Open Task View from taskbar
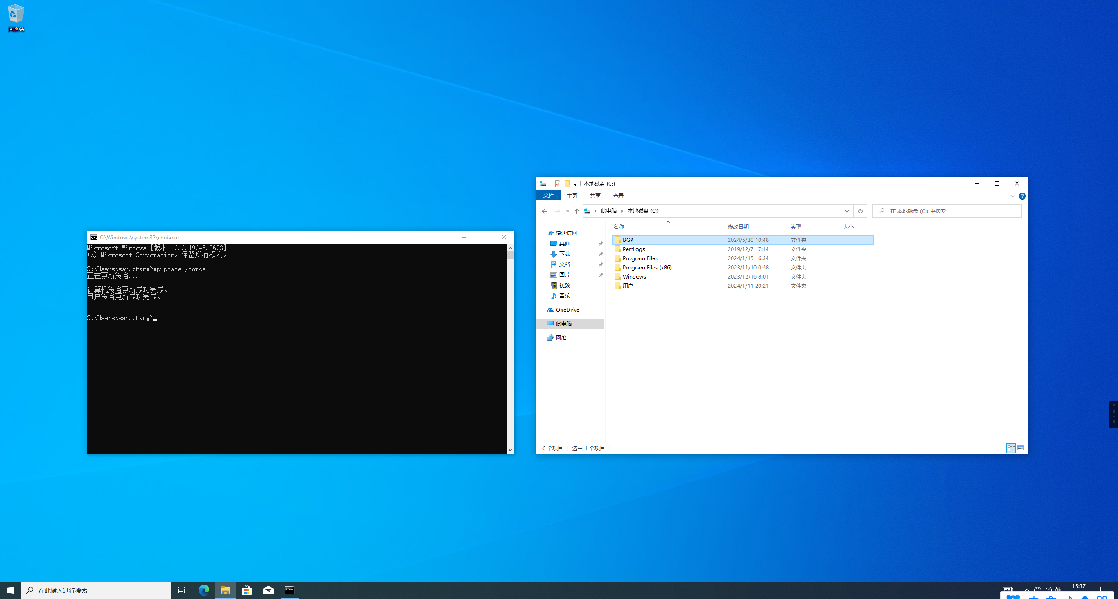The width and height of the screenshot is (1118, 599). point(182,590)
